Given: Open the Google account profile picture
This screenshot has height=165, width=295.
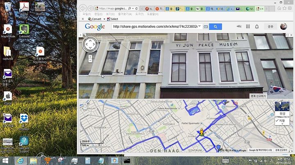Looking at the screenshot, I should tap(284, 27).
